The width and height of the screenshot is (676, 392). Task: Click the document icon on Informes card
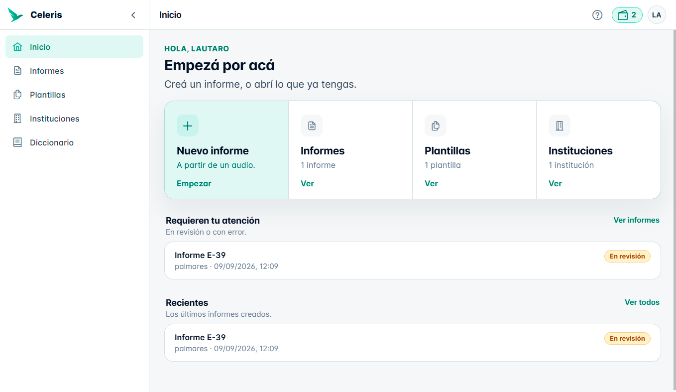click(x=312, y=126)
